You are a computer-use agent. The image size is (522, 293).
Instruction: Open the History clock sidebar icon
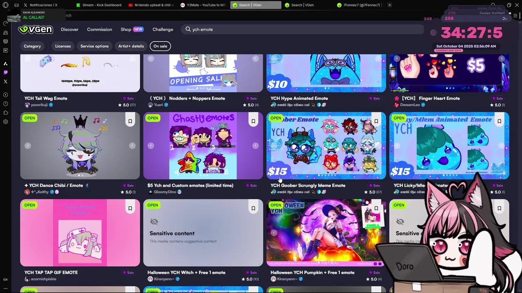pos(5,104)
